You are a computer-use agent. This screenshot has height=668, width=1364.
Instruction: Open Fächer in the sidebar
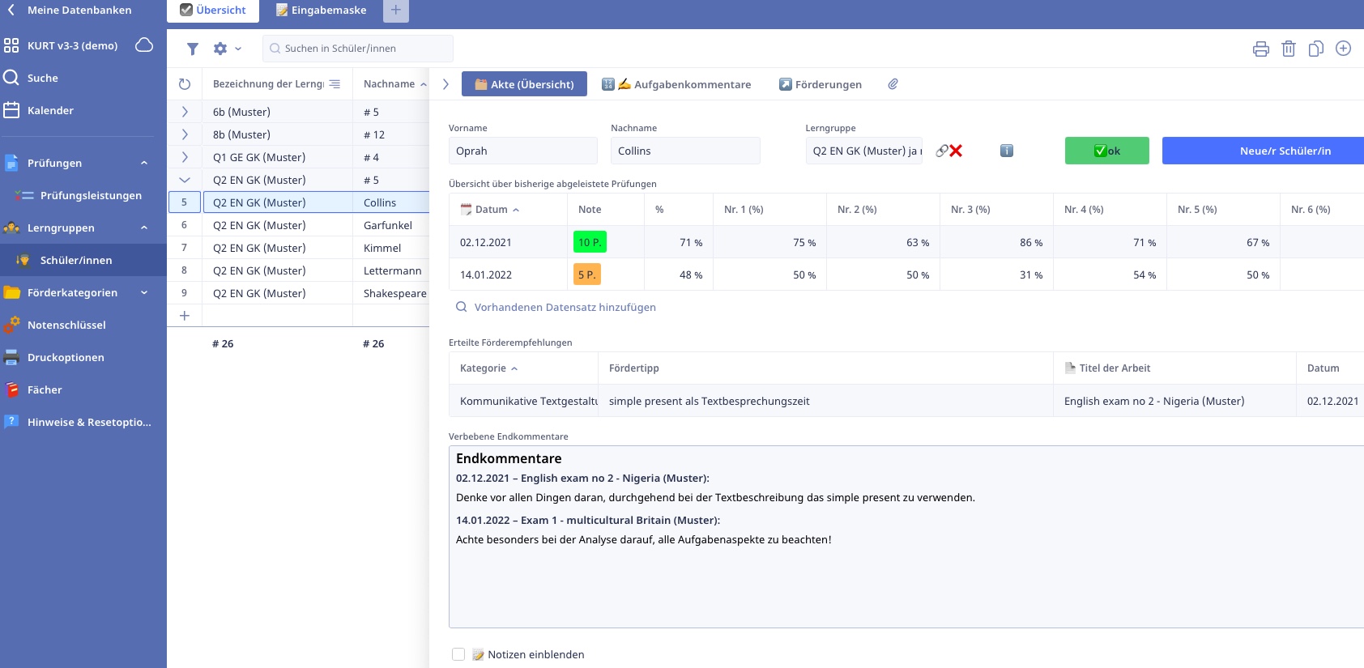[45, 389]
